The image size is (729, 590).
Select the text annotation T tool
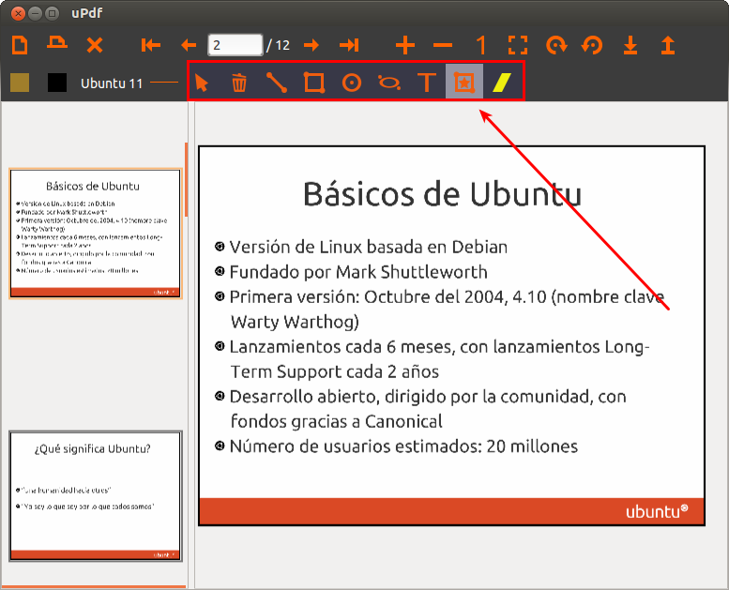[x=427, y=83]
